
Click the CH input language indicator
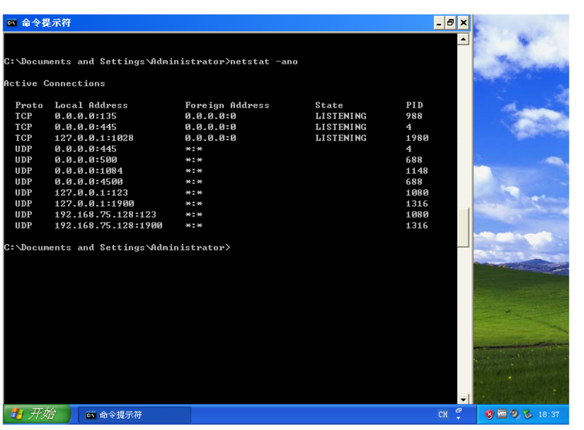(x=443, y=414)
